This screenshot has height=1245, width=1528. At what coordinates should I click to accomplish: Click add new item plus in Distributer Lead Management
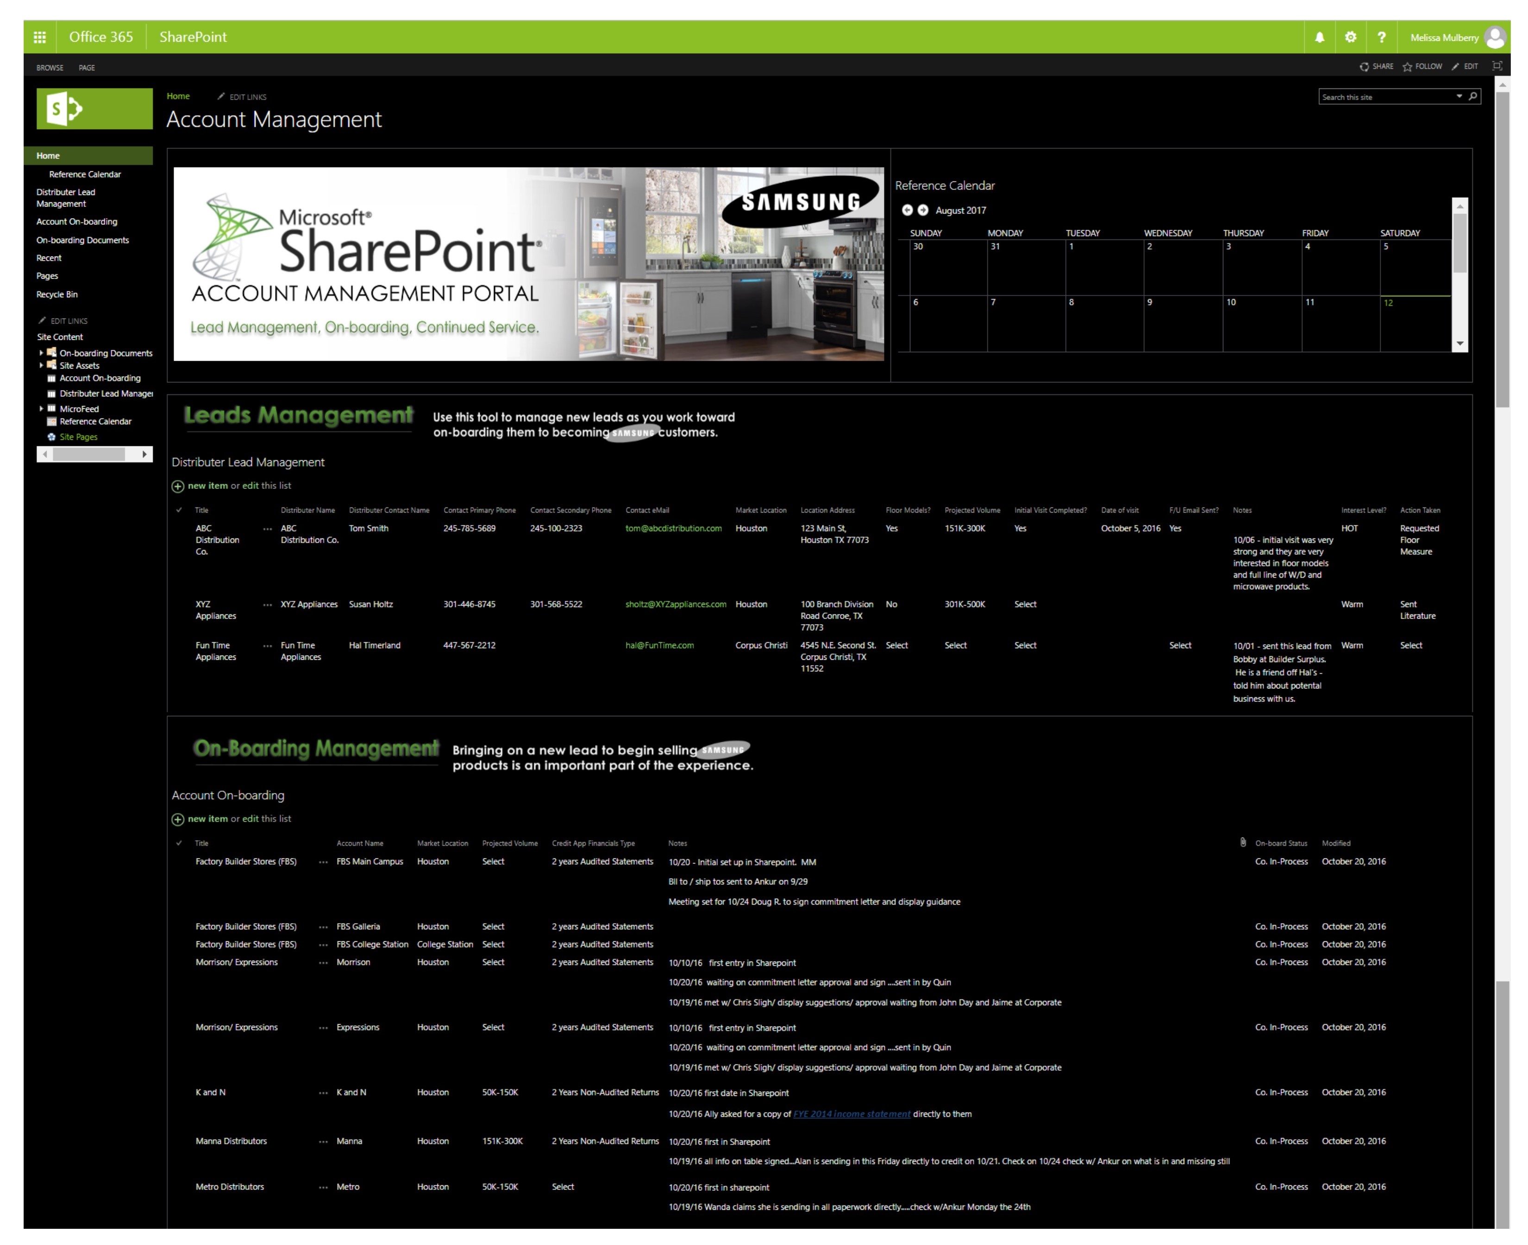click(178, 486)
